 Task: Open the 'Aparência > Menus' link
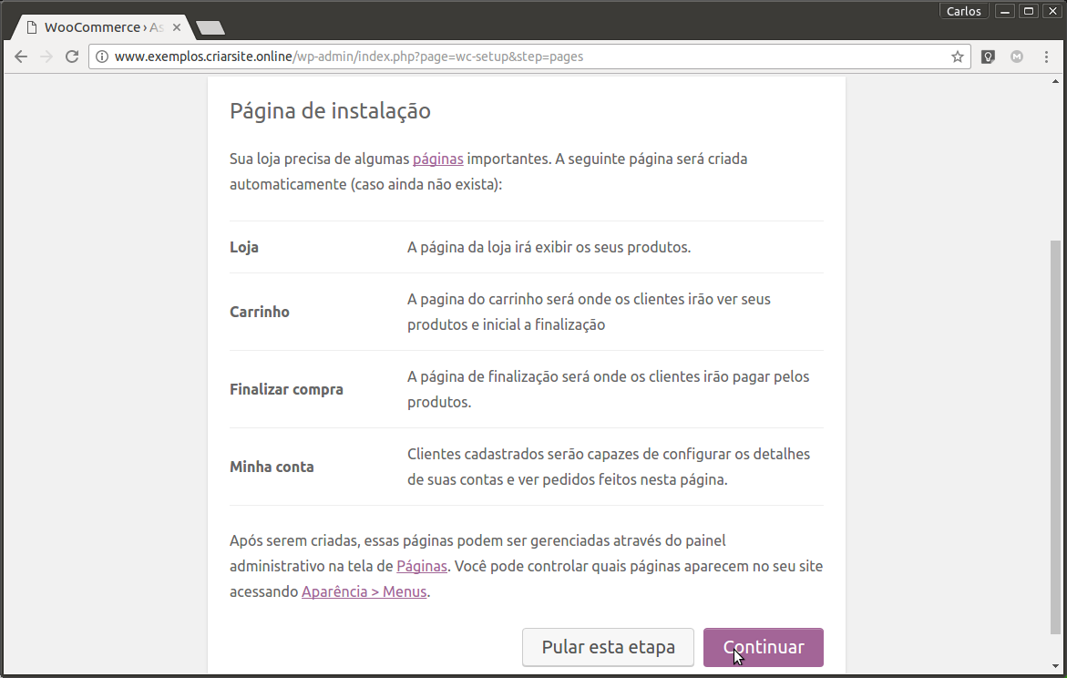click(x=364, y=591)
